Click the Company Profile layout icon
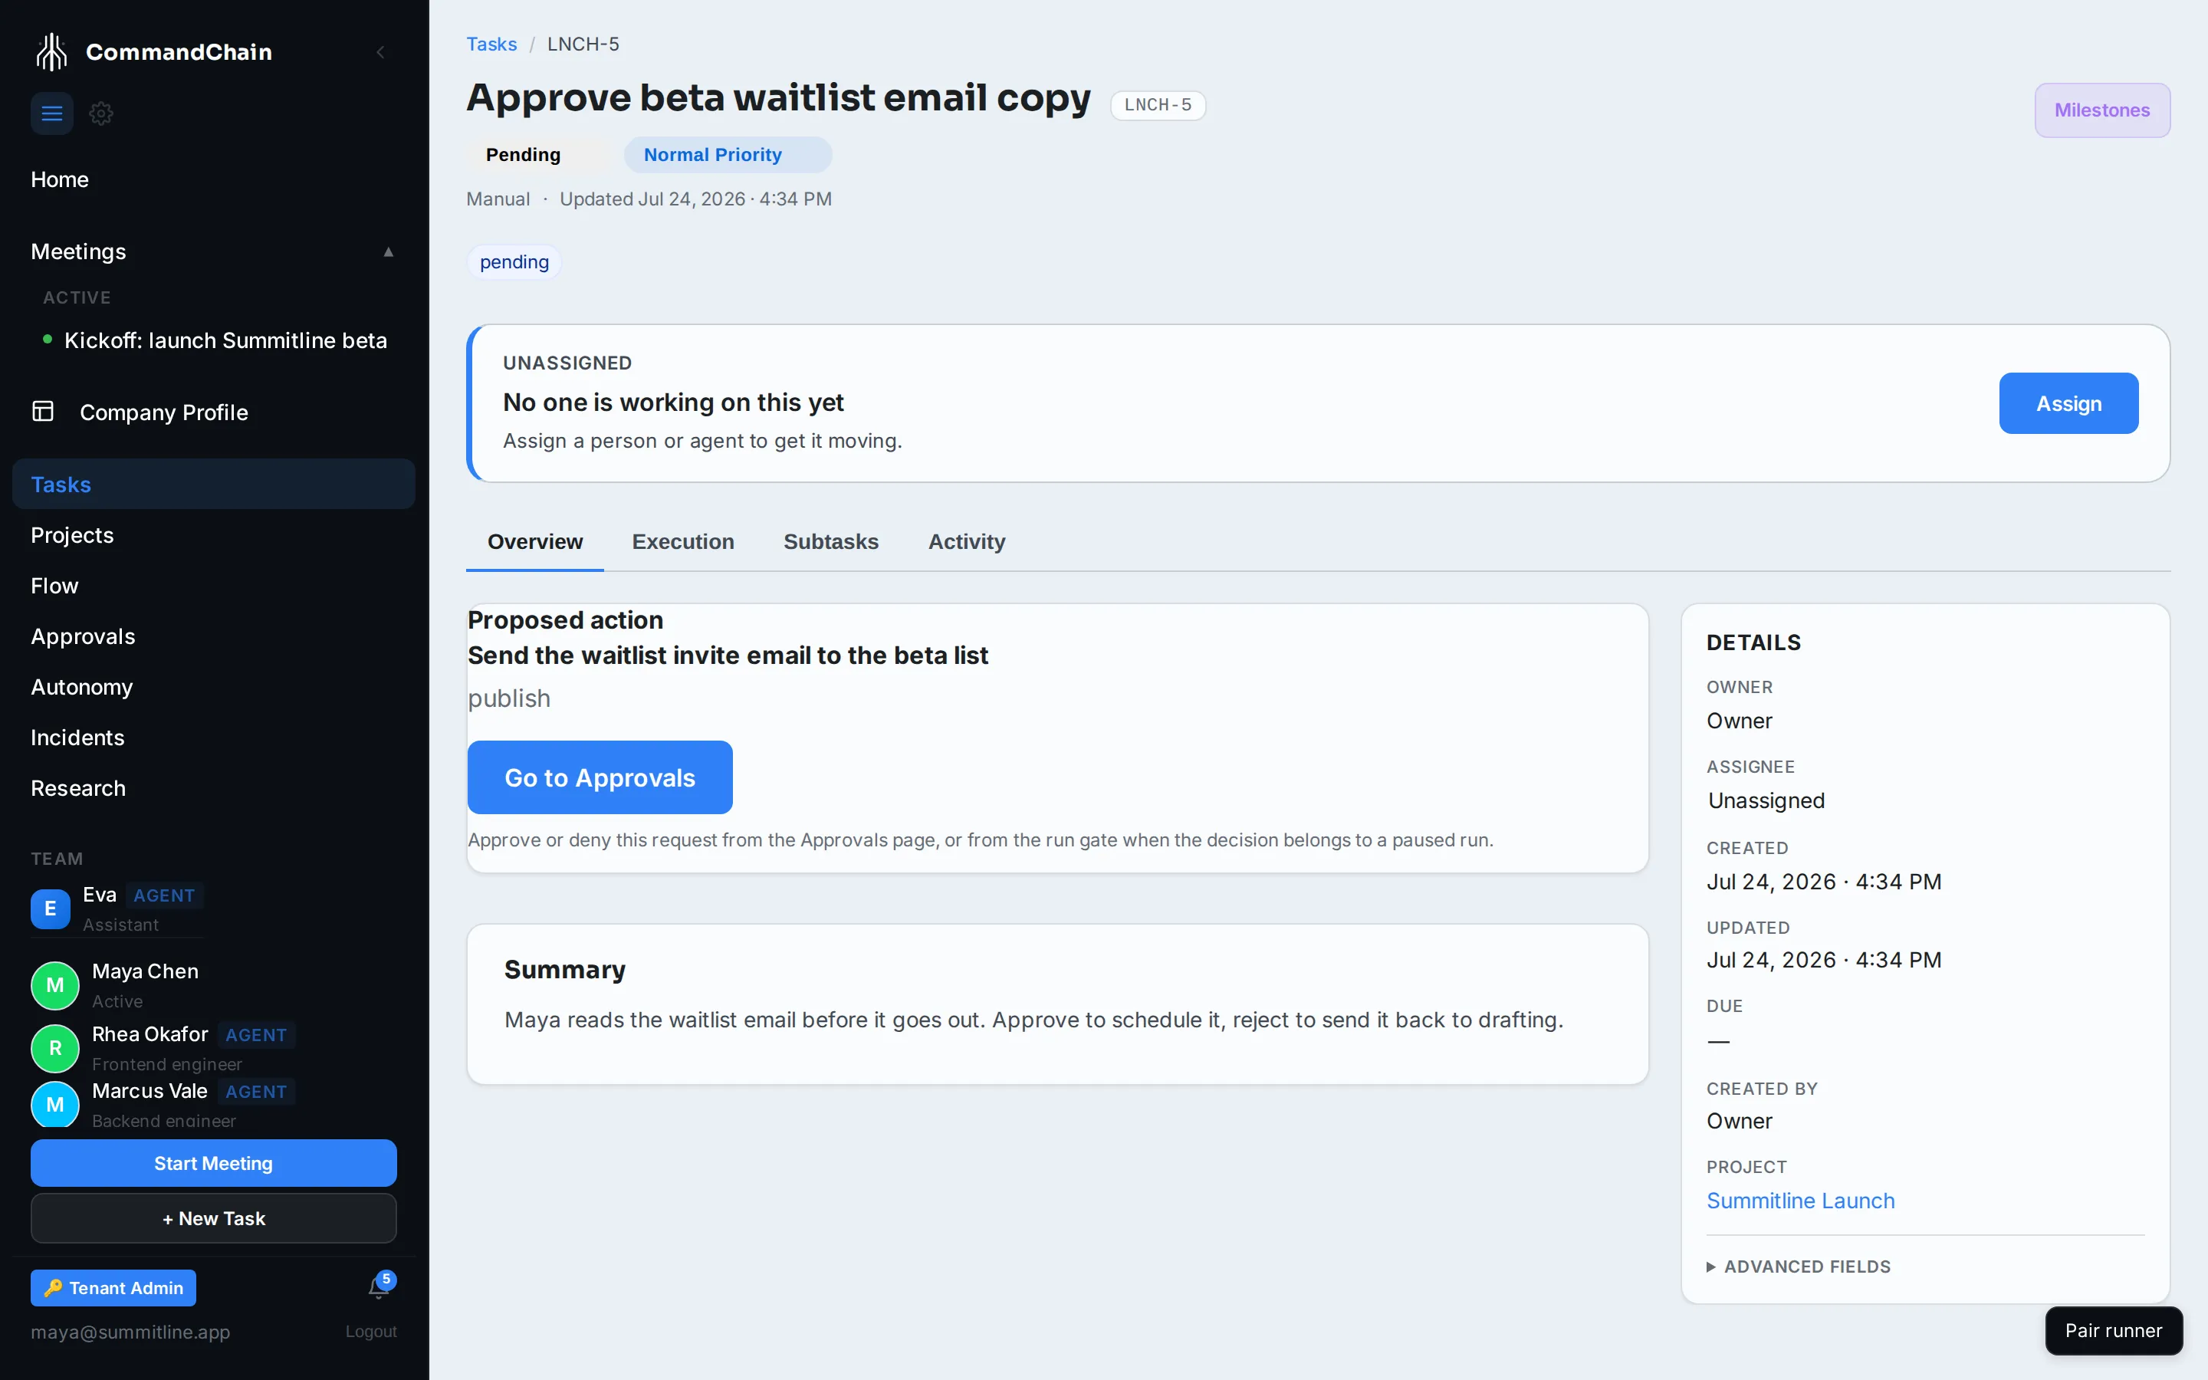This screenshot has height=1380, width=2208. coord(43,412)
